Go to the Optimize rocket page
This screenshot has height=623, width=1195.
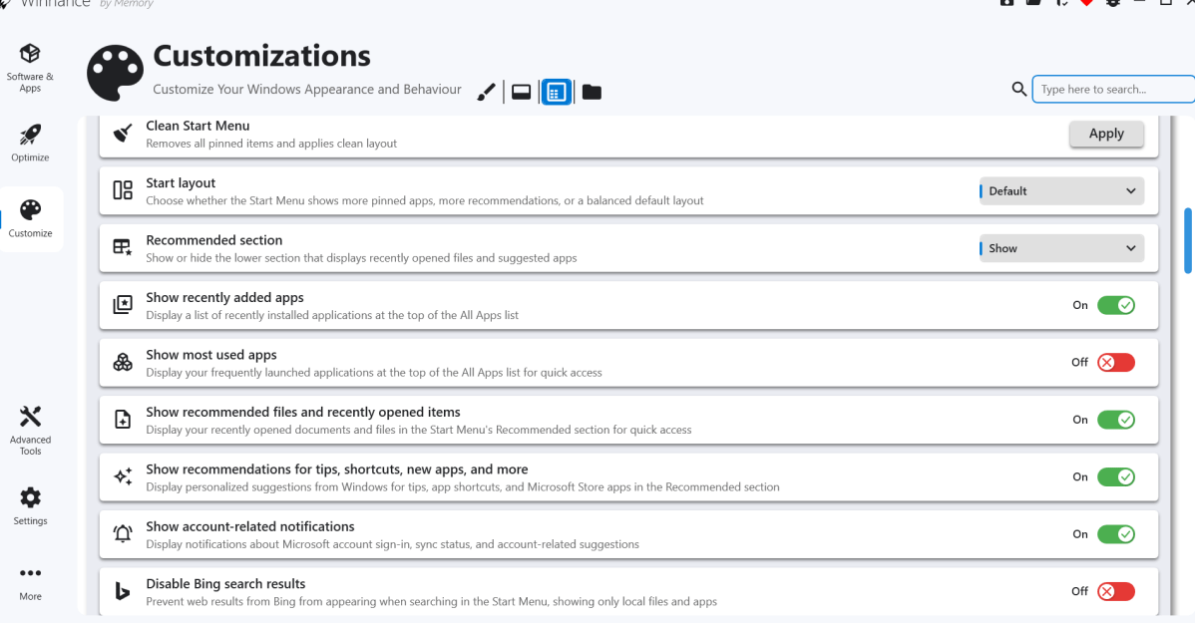click(x=30, y=143)
